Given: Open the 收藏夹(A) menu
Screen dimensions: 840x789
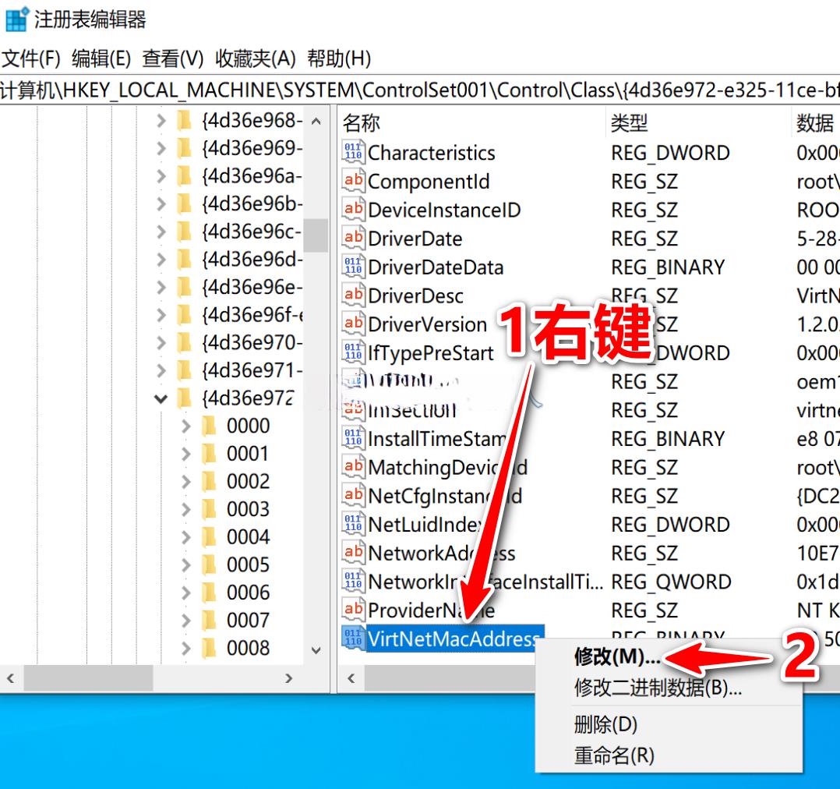Looking at the screenshot, I should coord(256,58).
